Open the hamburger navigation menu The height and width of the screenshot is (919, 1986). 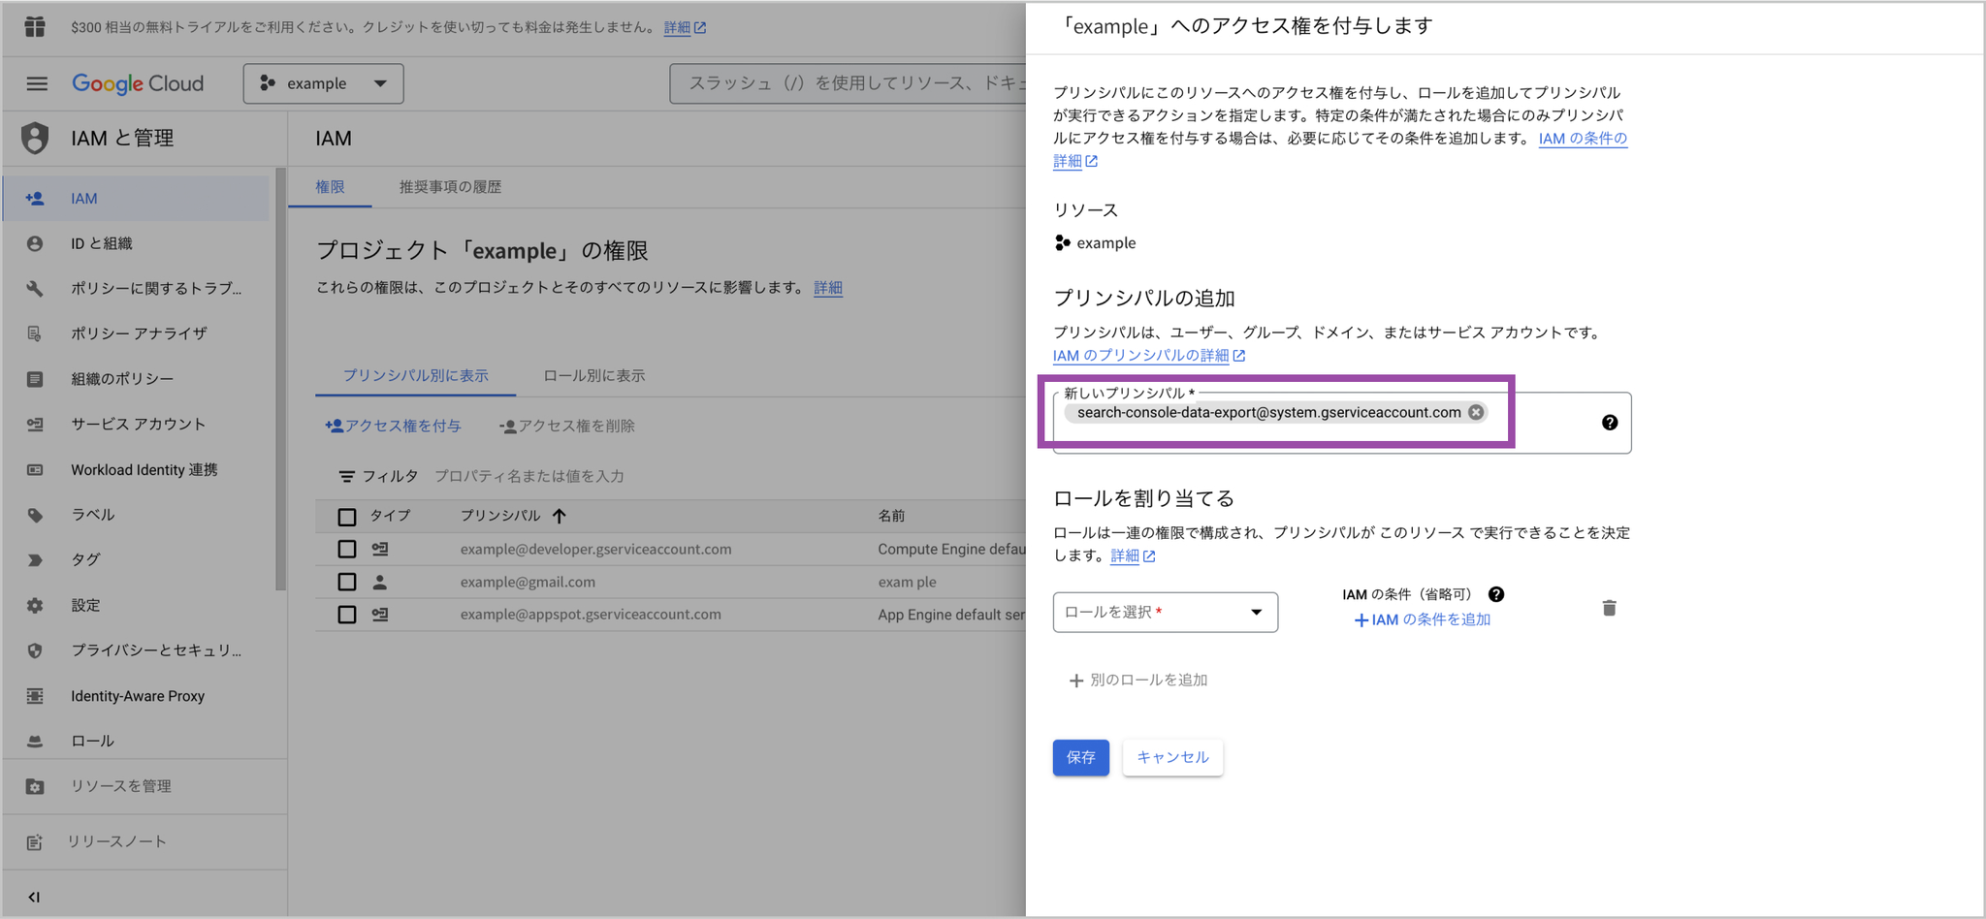point(37,83)
